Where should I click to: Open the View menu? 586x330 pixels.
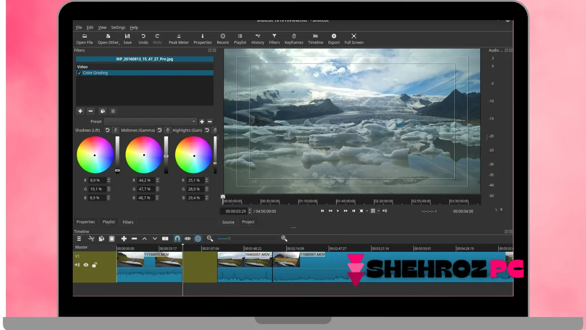point(102,27)
